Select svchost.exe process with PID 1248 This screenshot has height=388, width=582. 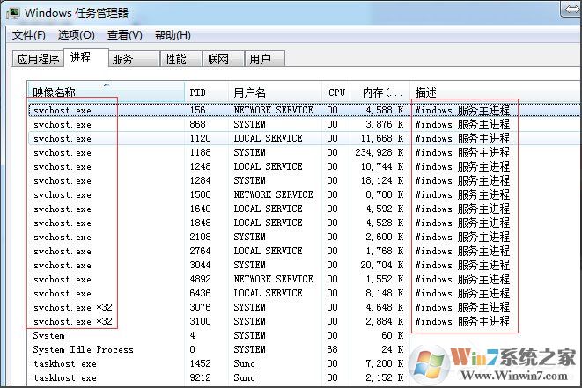[x=305, y=166]
